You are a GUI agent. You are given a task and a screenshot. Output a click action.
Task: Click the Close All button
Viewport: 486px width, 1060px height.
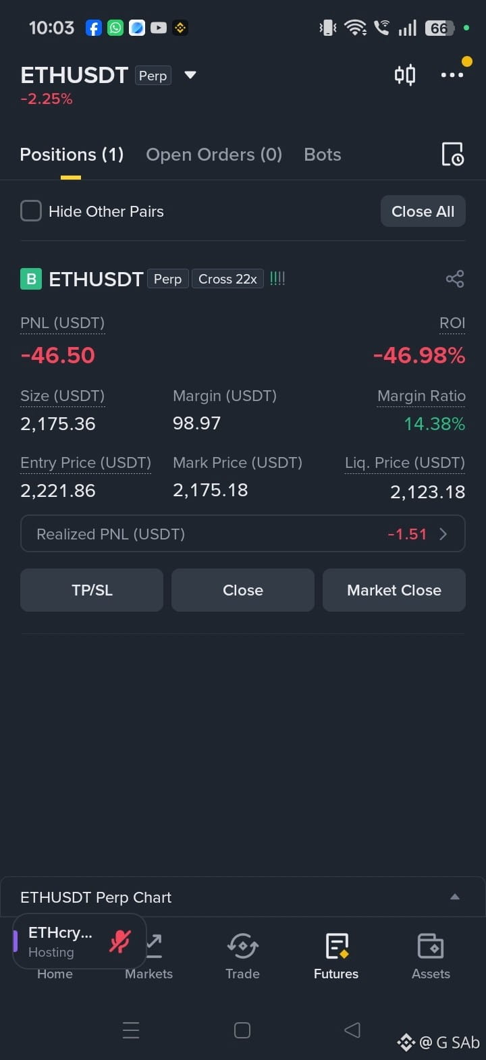423,211
